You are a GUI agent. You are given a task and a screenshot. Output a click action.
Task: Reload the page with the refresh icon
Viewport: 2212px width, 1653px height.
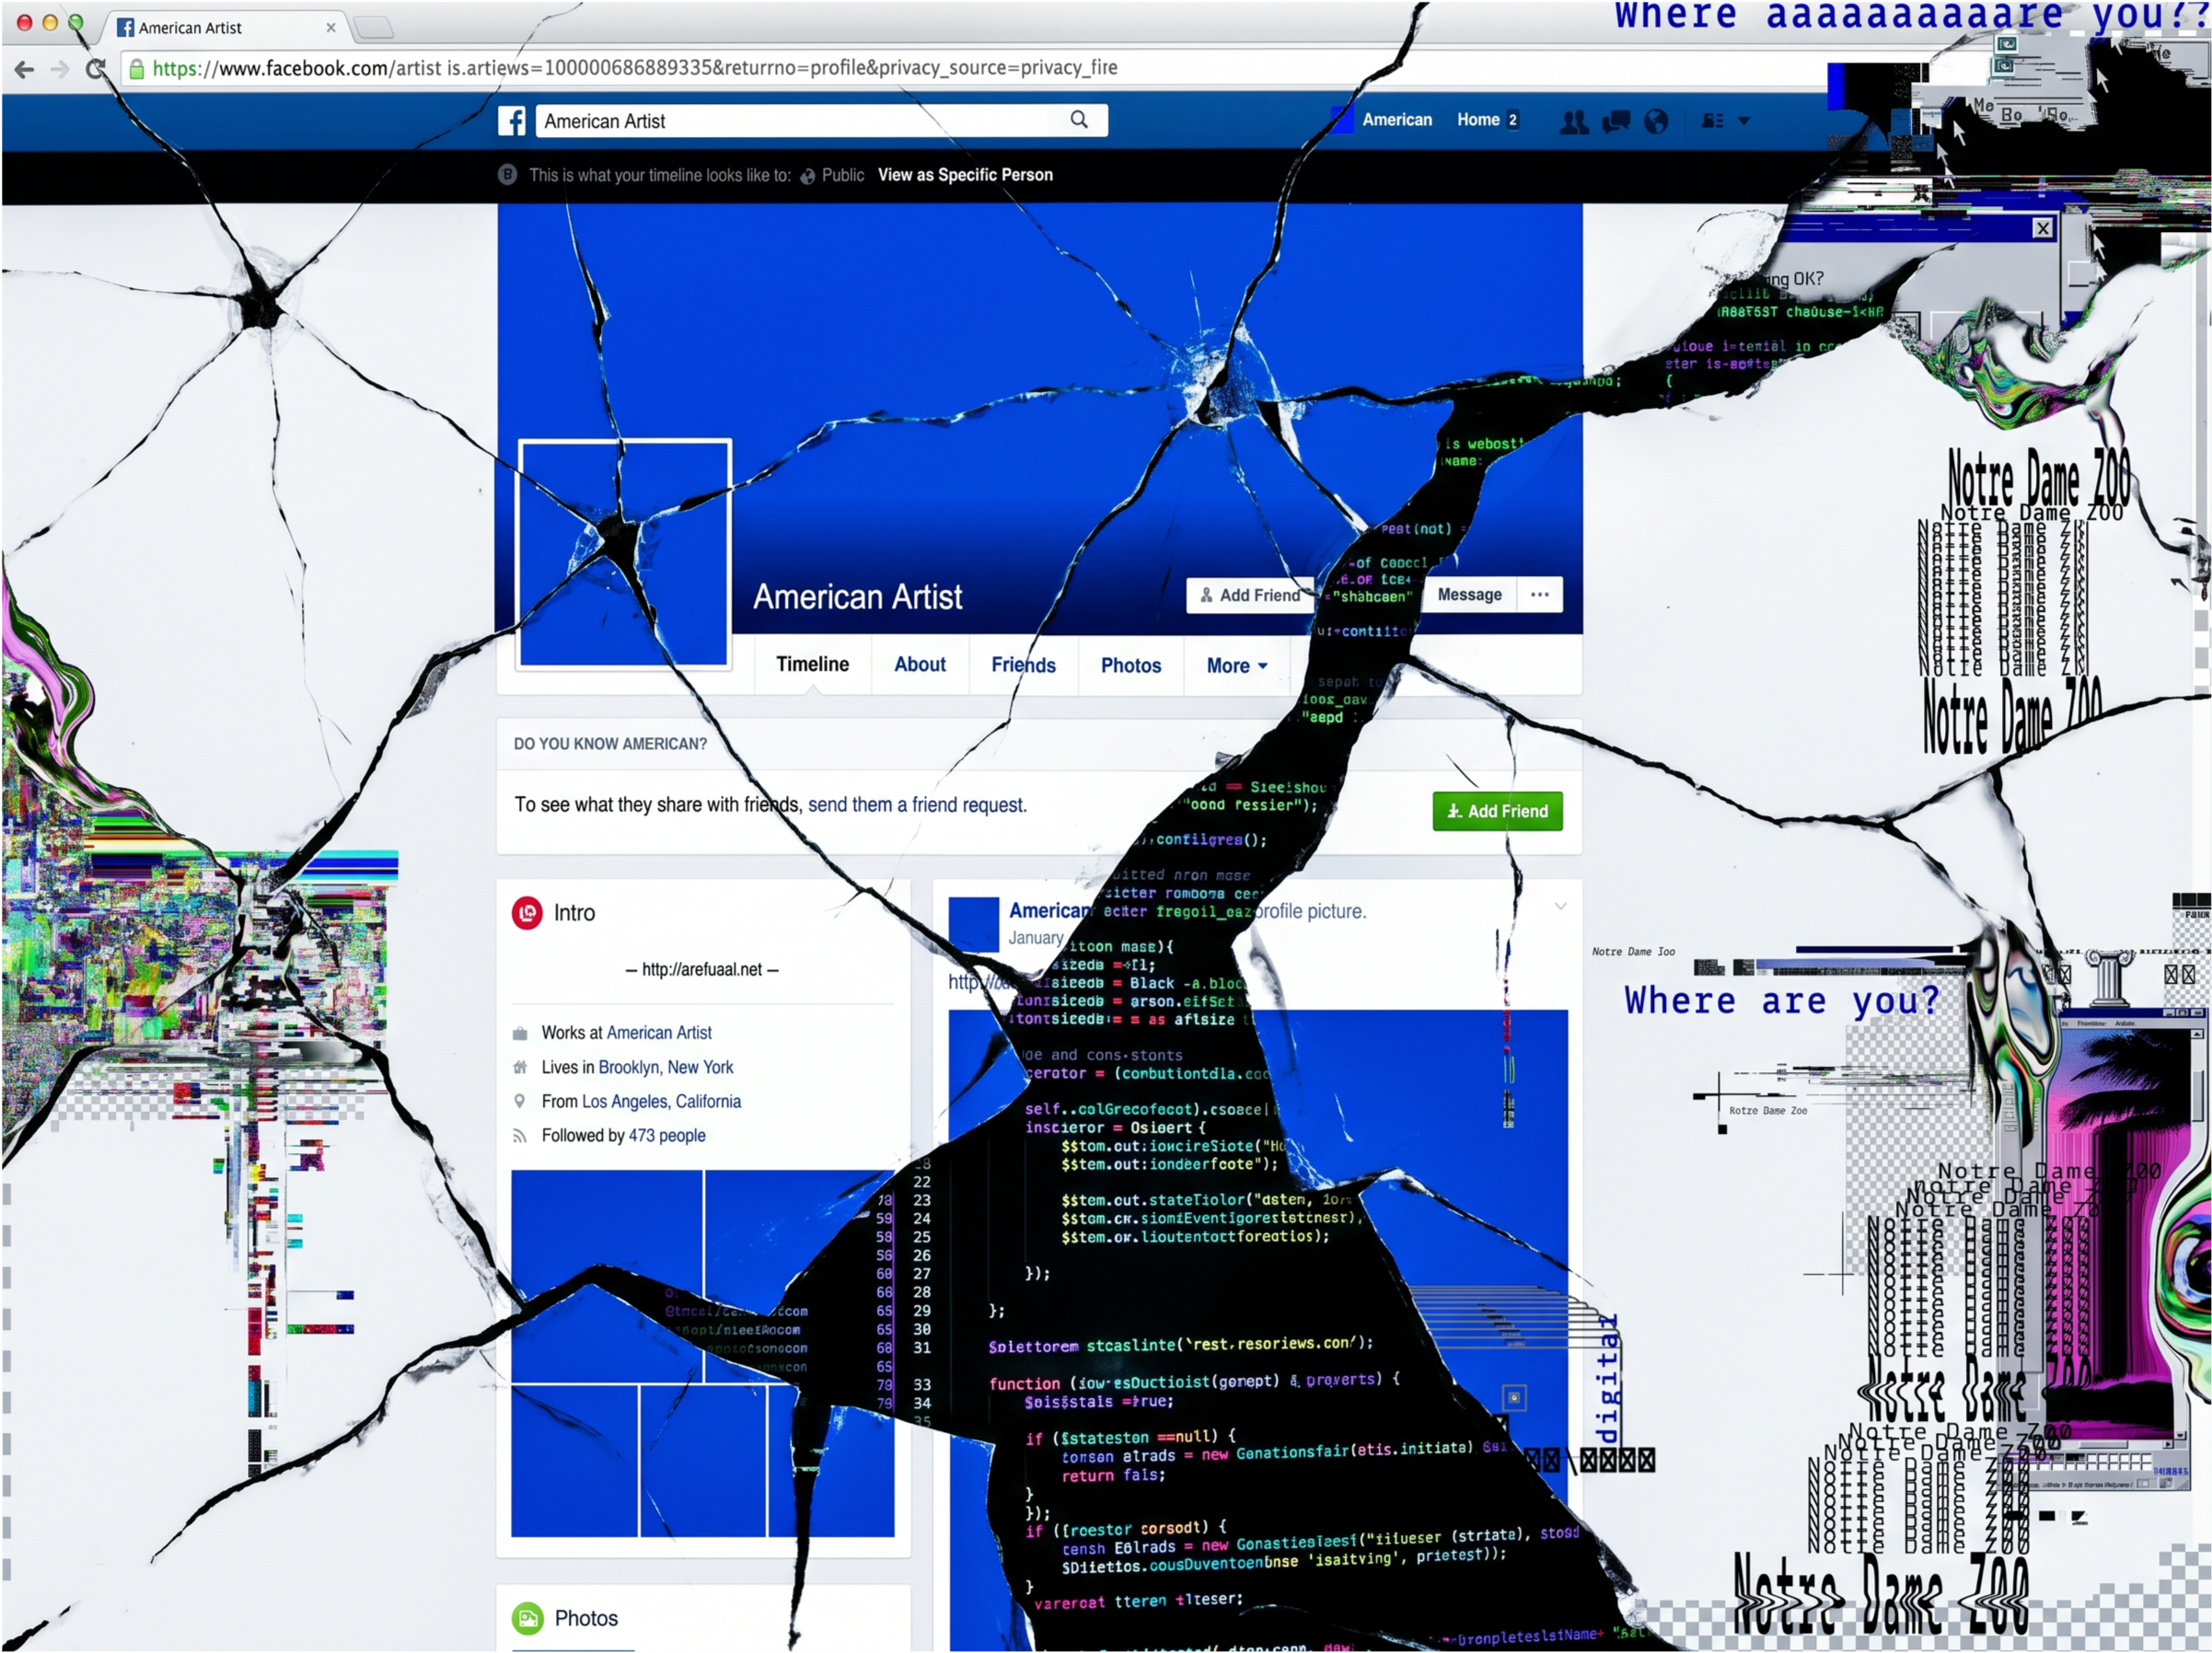click(96, 69)
